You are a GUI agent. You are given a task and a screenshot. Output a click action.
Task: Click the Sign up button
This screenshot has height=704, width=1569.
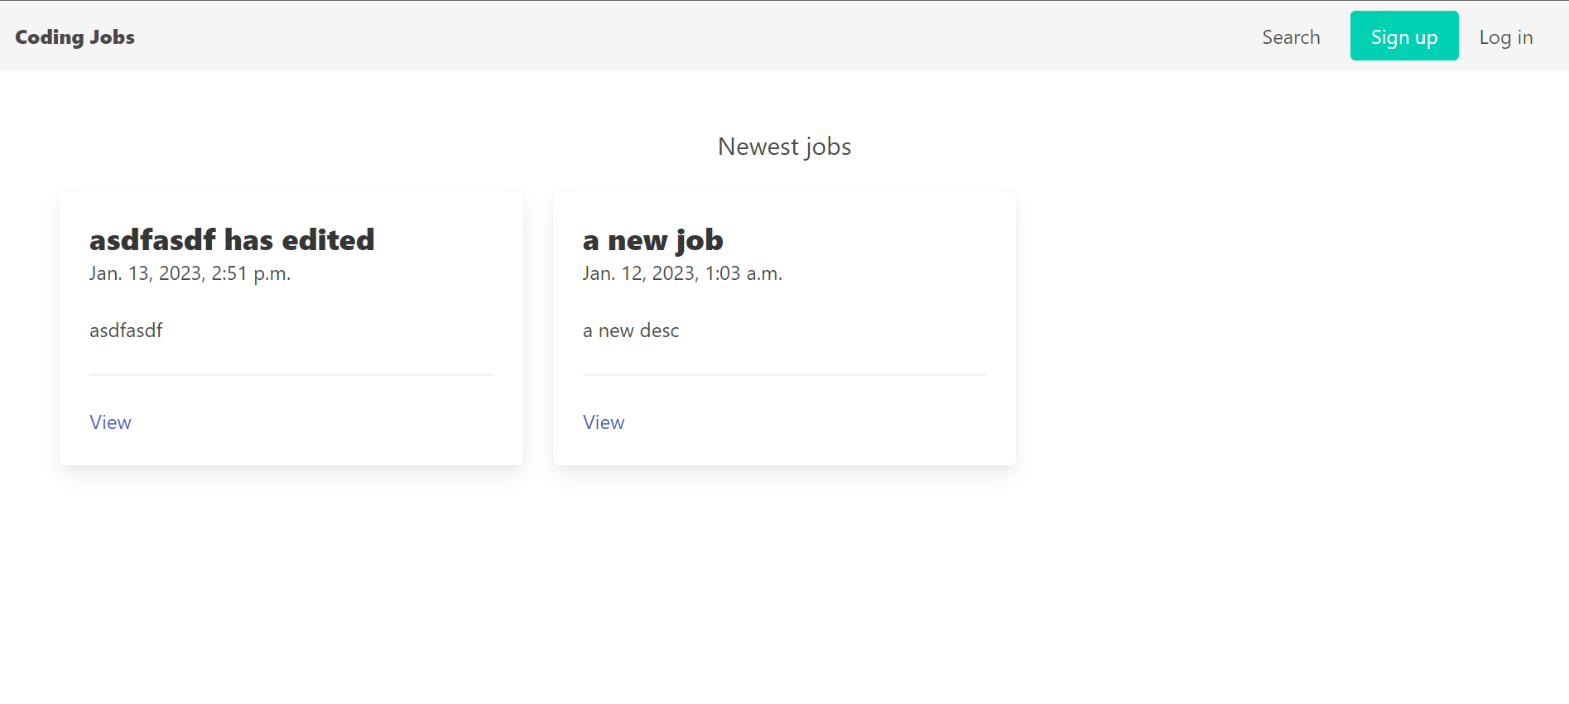(1403, 36)
